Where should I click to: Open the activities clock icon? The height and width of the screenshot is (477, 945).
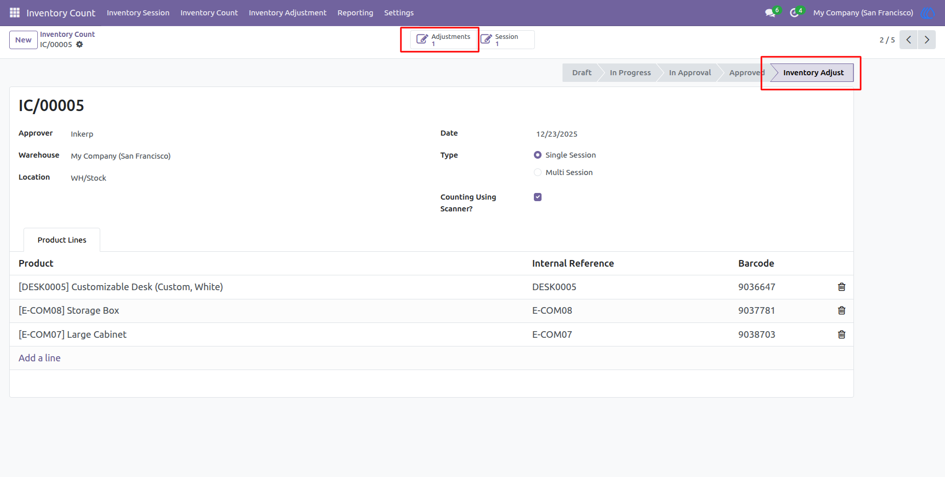[794, 13]
